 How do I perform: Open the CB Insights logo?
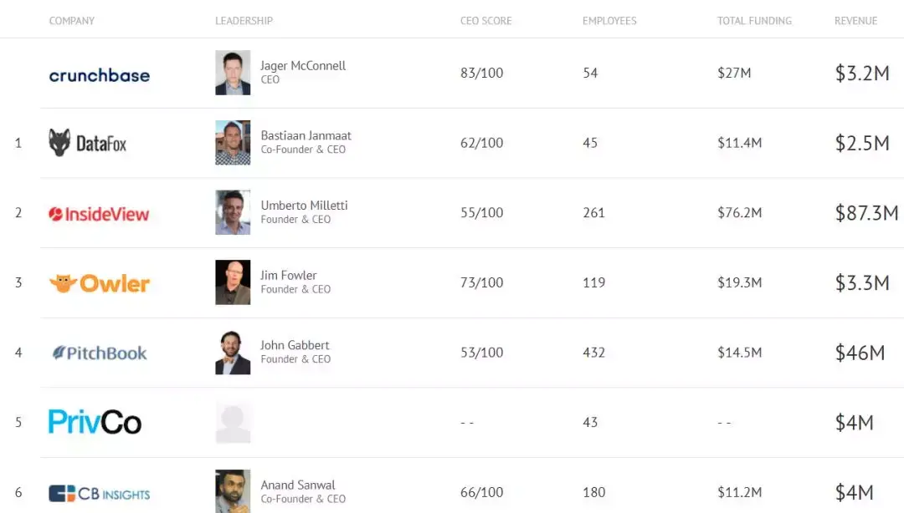pyautogui.click(x=99, y=493)
